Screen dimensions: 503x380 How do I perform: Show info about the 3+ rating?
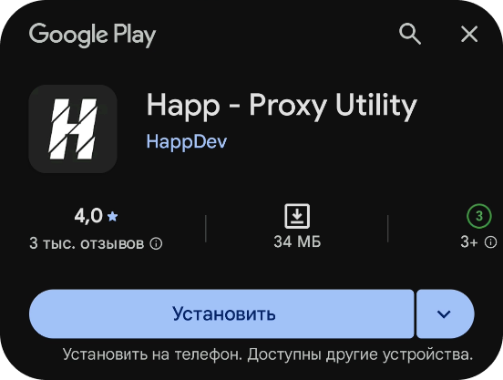[x=490, y=242]
